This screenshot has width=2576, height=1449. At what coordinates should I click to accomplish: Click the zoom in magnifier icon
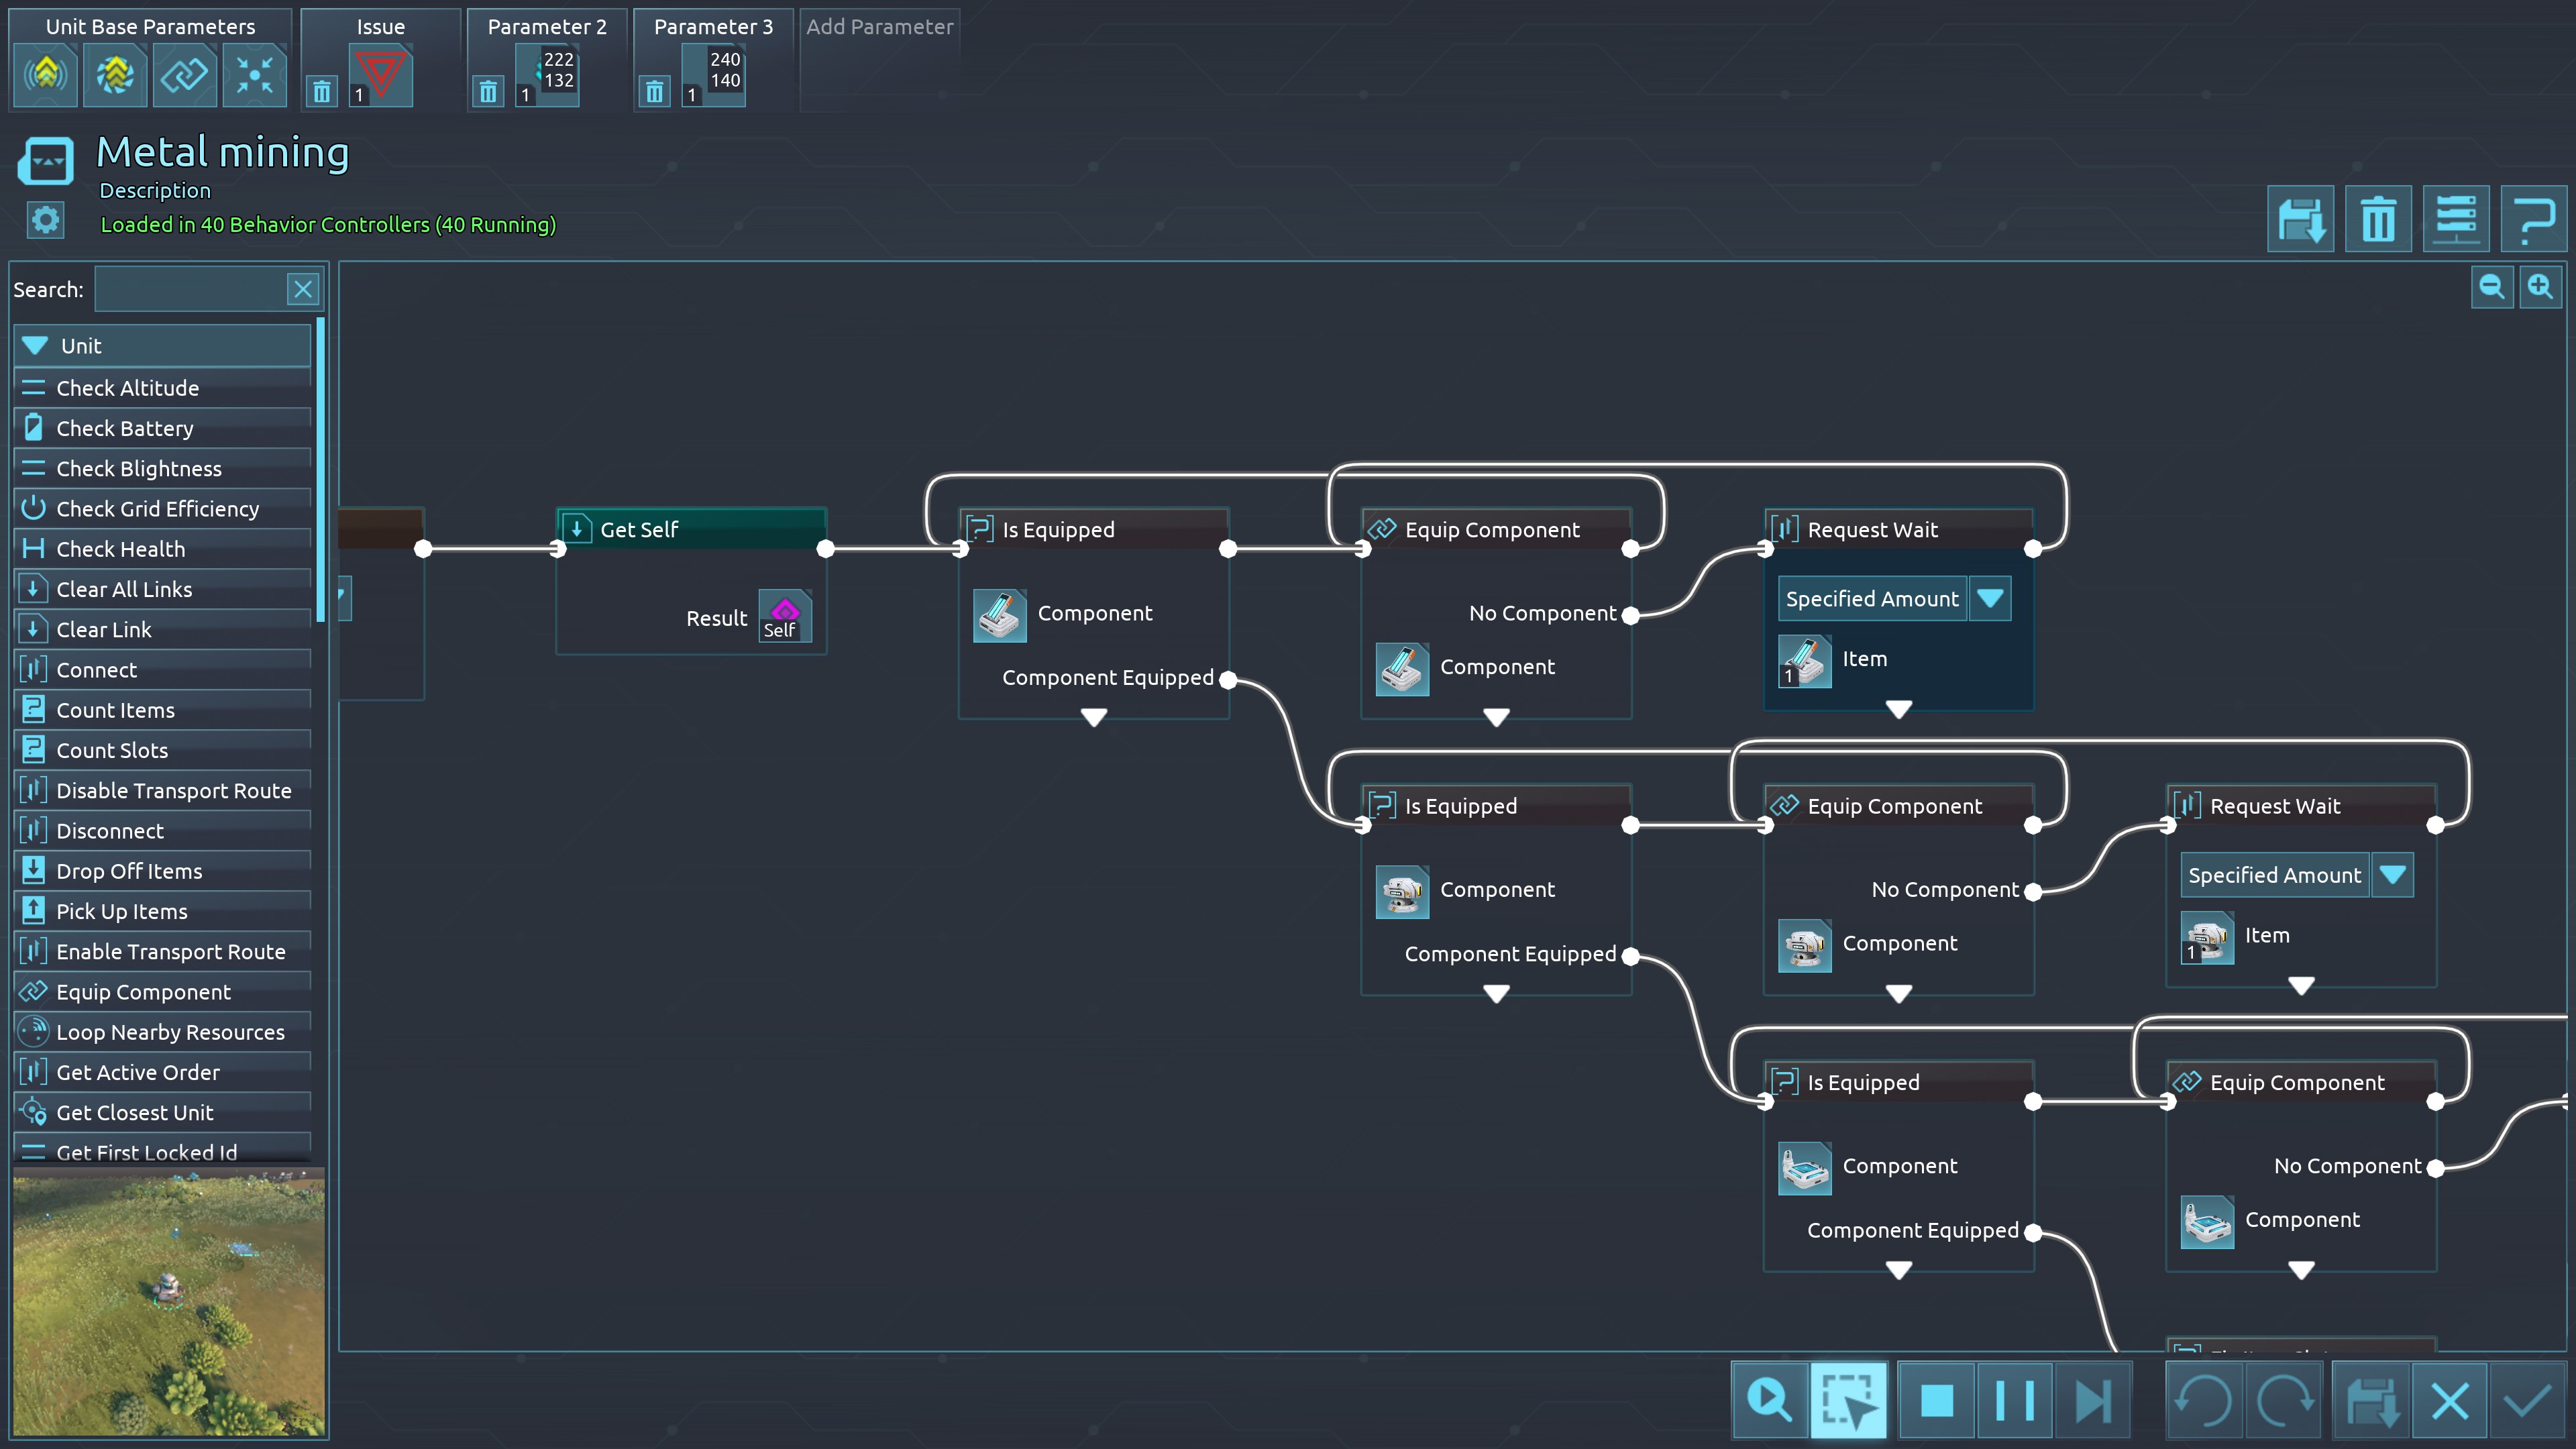[x=2540, y=288]
